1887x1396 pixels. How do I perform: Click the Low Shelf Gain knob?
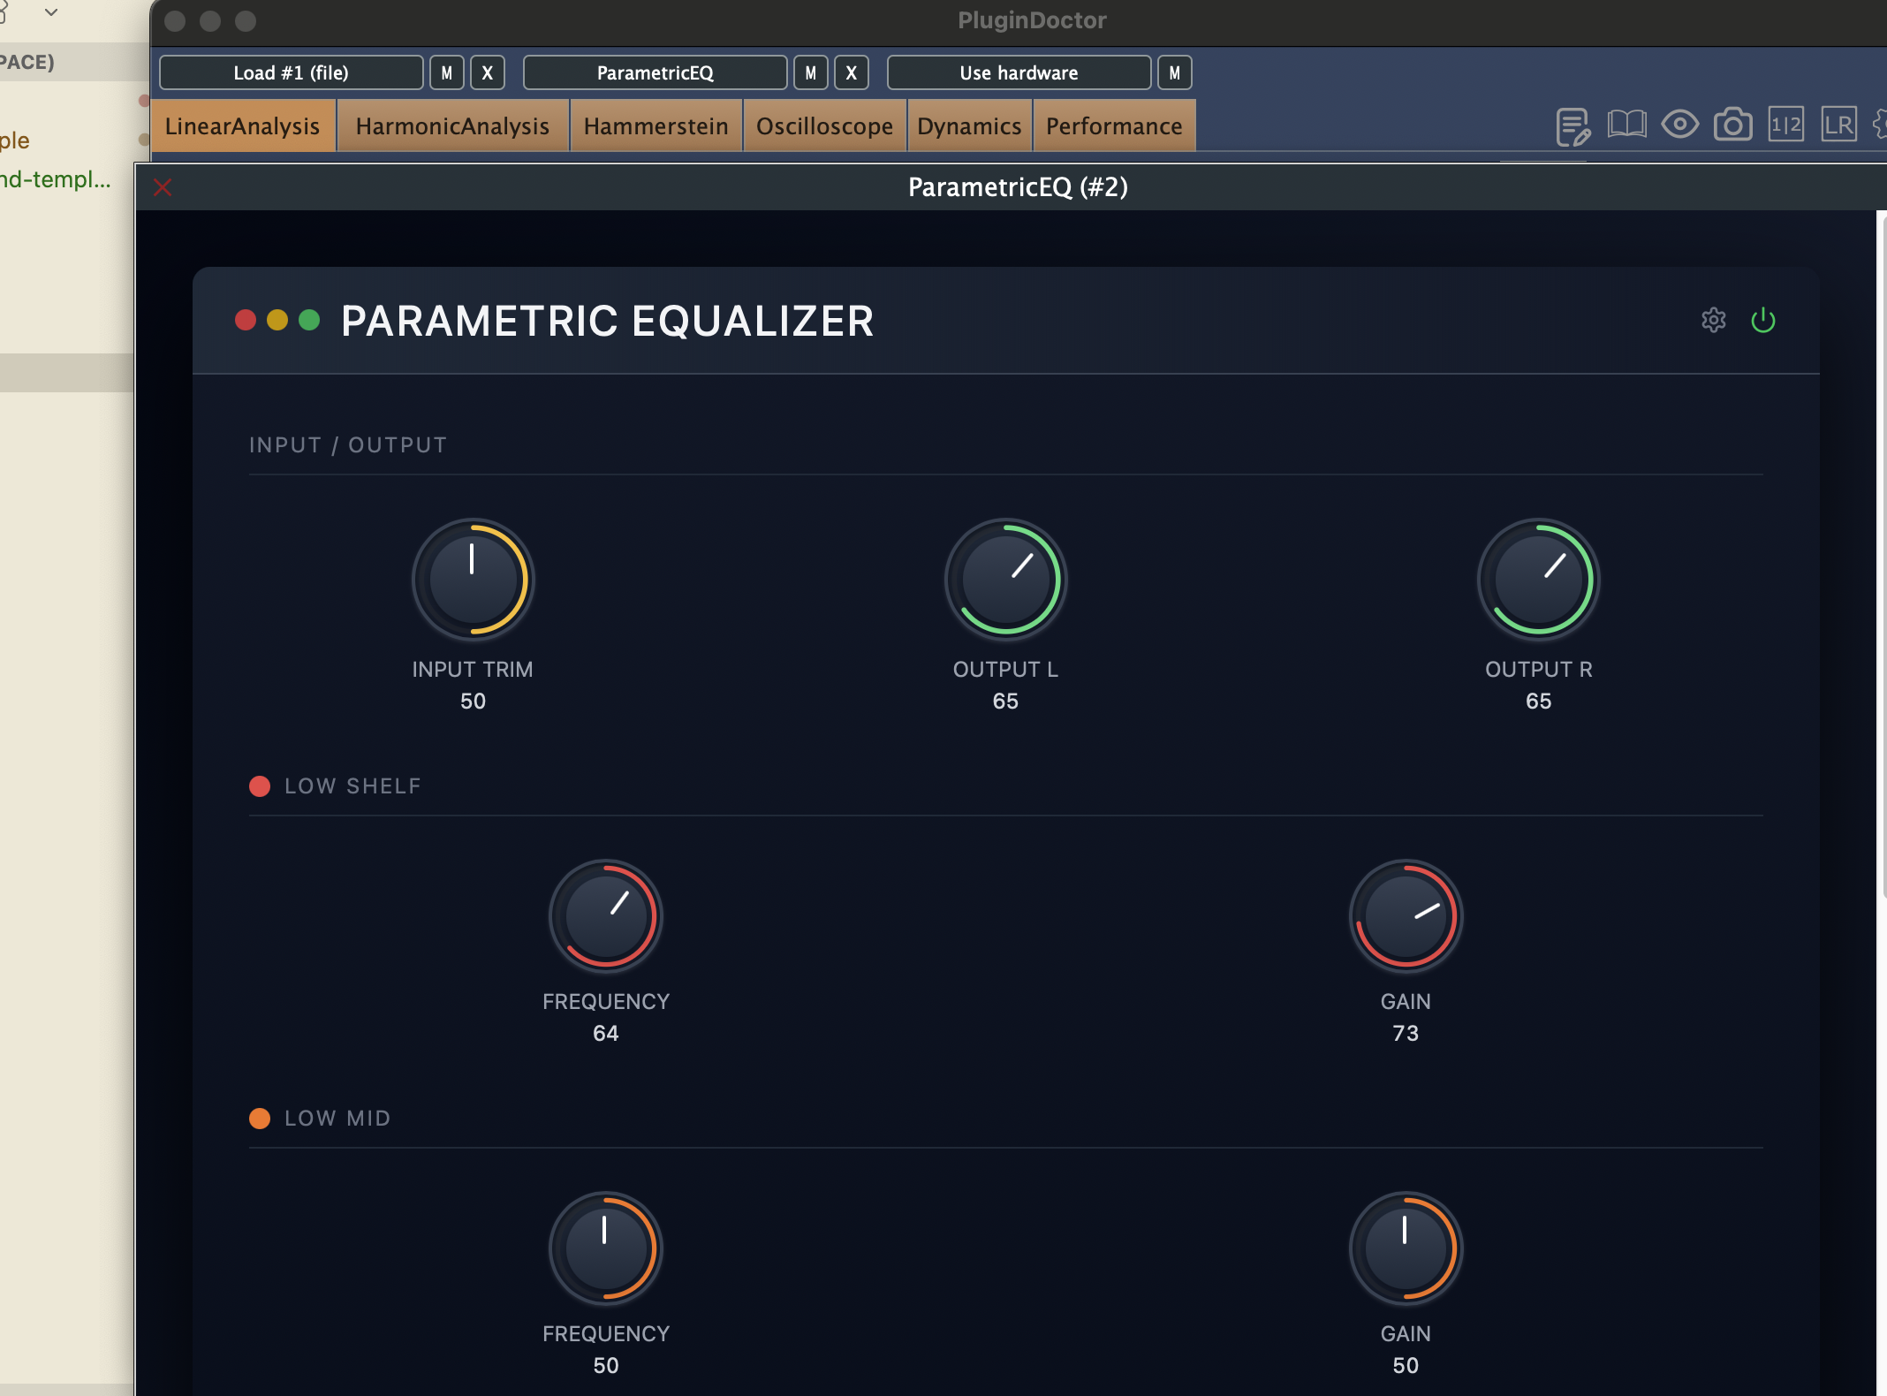point(1406,916)
